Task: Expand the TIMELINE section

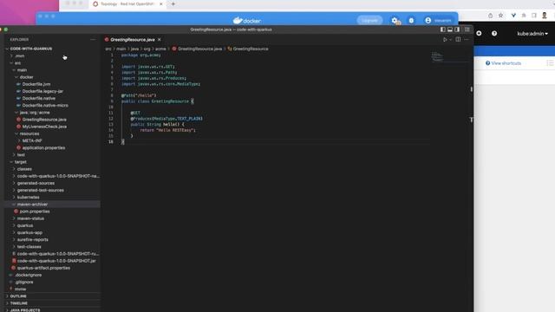Action: tap(19, 303)
